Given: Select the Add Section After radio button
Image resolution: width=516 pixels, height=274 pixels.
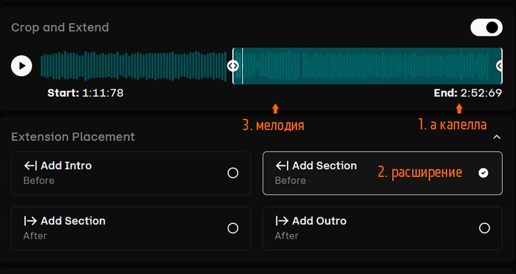Looking at the screenshot, I should point(233,228).
